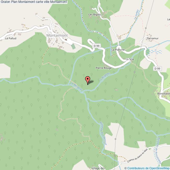The image size is (170, 170).
Task: Click the Montaimont village label
Action: (57, 35)
